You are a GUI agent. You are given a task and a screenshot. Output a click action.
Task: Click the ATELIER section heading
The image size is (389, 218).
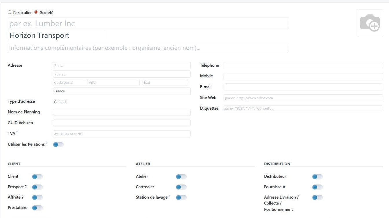pyautogui.click(x=143, y=164)
